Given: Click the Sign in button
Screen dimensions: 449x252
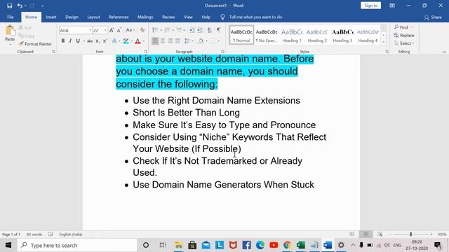Looking at the screenshot, I should [x=370, y=6].
